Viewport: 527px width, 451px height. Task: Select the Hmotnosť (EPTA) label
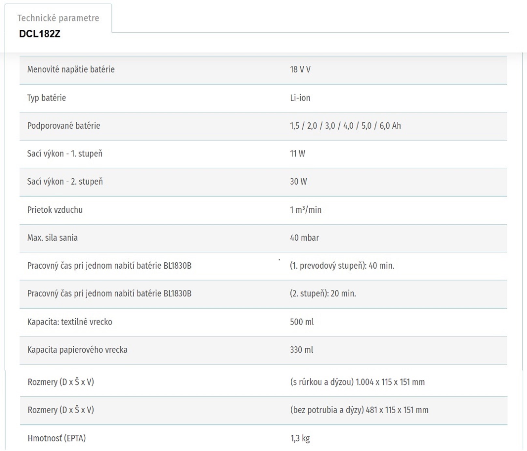56,438
